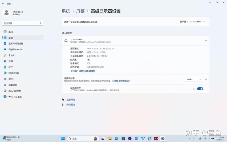Open clock showing 18:44 2025/3/24
Image resolution: width=227 pixels, height=142 pixels.
click(220, 139)
